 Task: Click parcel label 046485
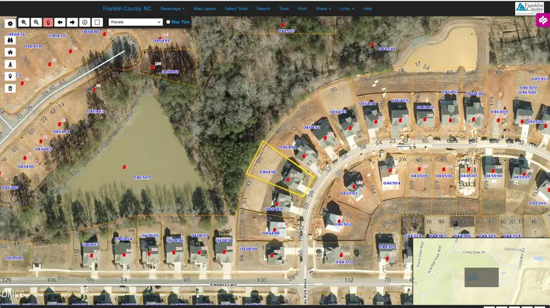point(43,149)
